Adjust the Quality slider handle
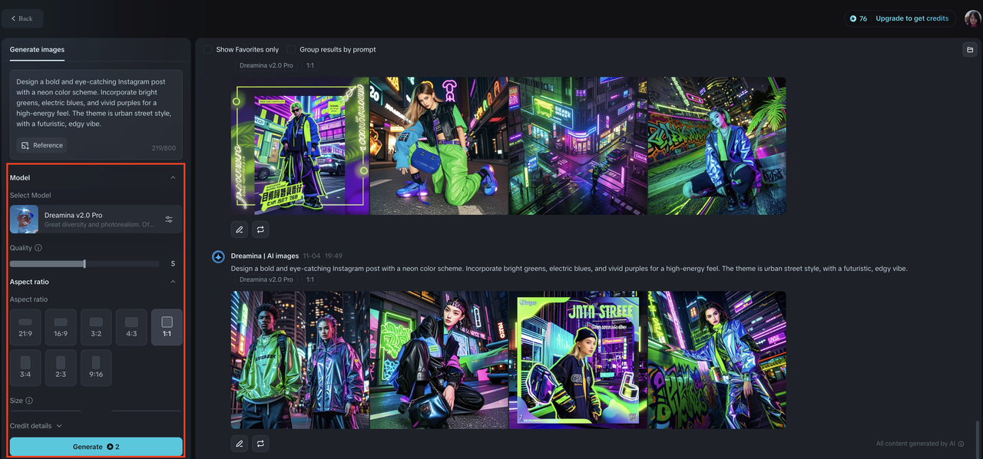This screenshot has height=459, width=983. [84, 263]
